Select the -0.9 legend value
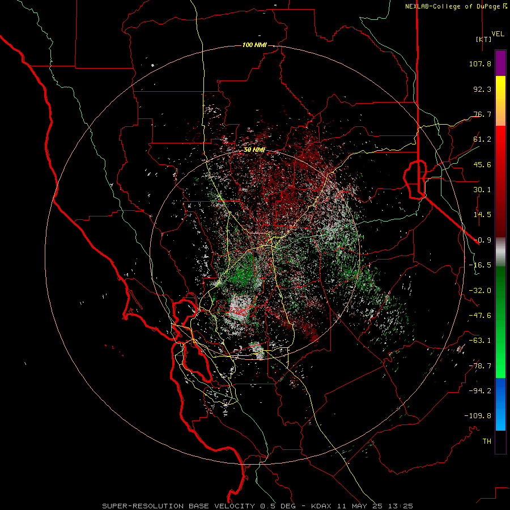This screenshot has width=510, height=510. click(x=482, y=240)
